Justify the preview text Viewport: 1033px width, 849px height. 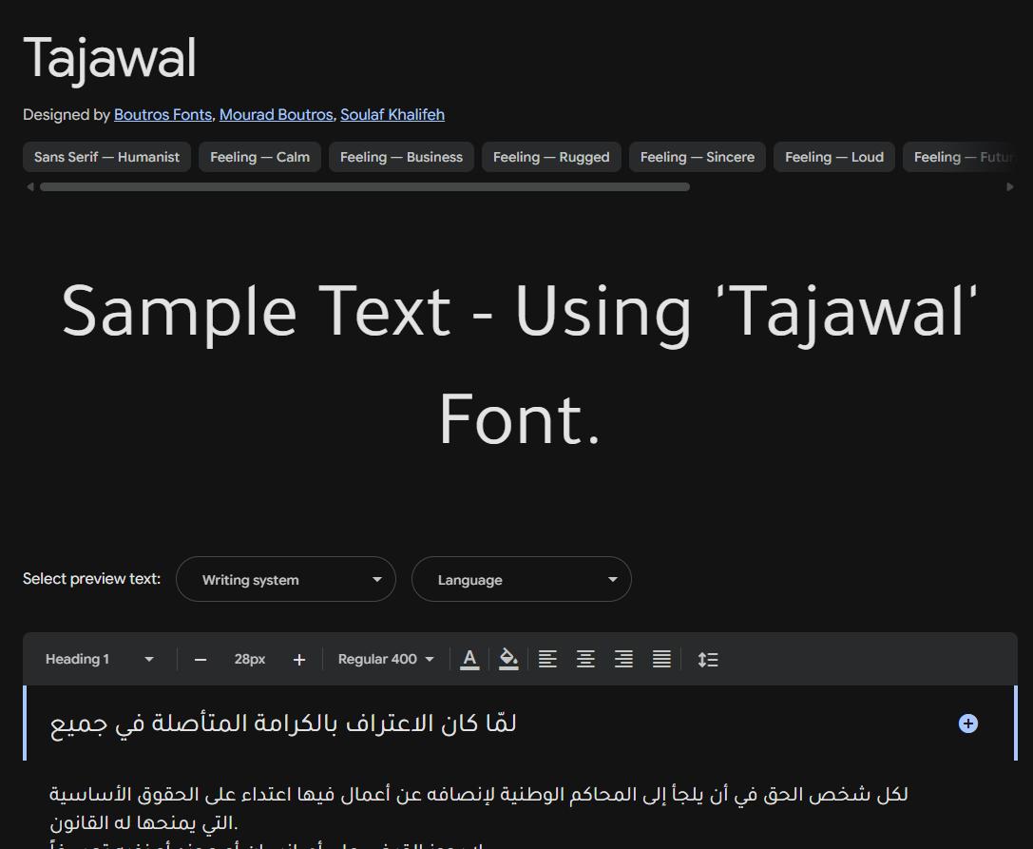coord(661,659)
